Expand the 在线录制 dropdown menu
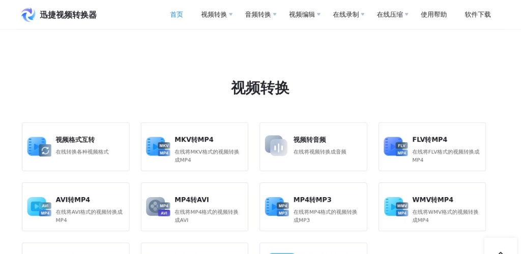521x254 pixels. point(349,15)
